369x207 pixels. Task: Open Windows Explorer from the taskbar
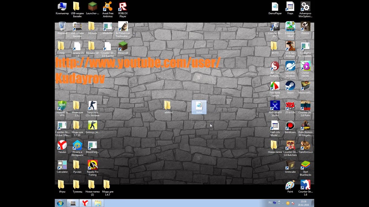[98, 203]
